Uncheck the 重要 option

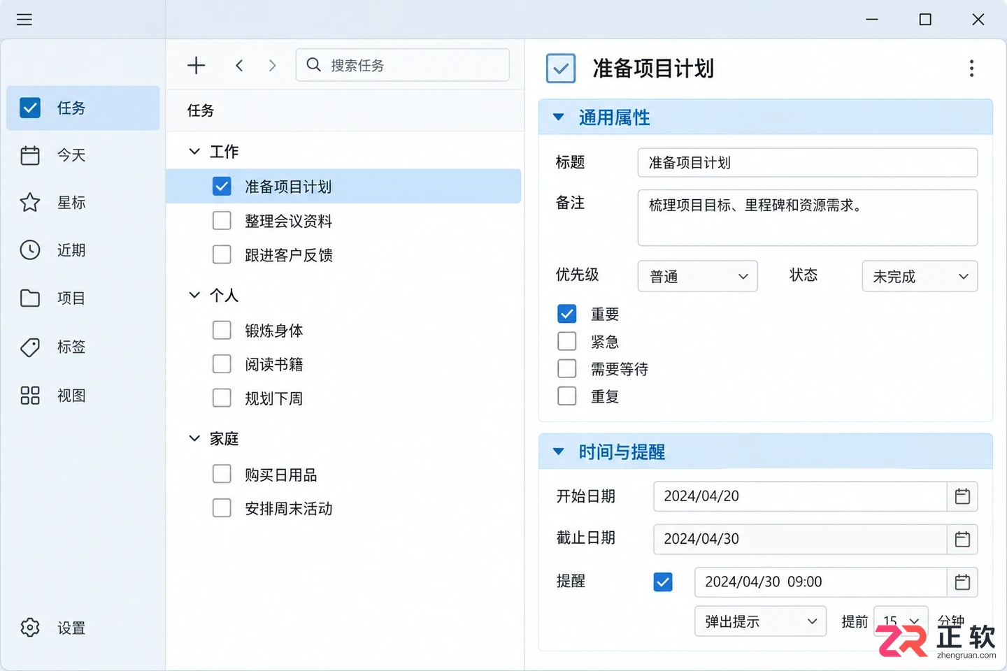pyautogui.click(x=567, y=314)
